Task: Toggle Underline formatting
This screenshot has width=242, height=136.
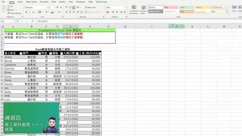Action: pos(33,12)
